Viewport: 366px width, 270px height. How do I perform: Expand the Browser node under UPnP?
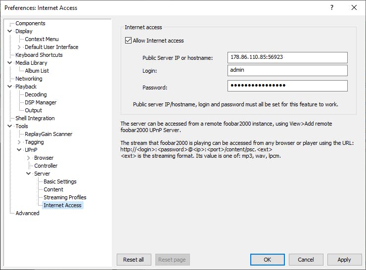(29, 158)
